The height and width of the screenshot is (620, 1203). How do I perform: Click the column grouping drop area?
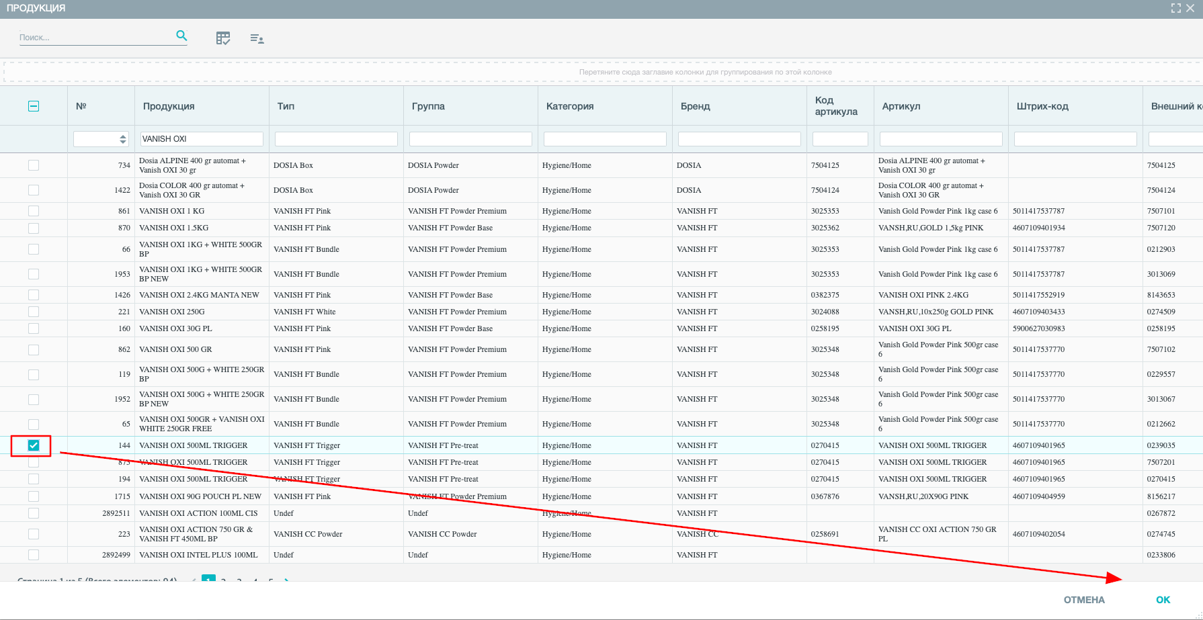(x=603, y=72)
